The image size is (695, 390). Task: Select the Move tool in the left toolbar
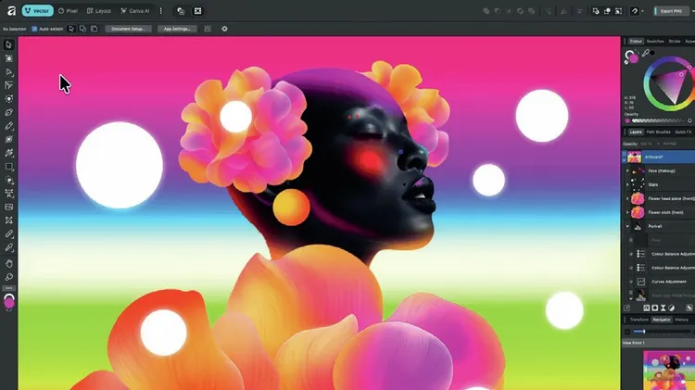point(9,44)
